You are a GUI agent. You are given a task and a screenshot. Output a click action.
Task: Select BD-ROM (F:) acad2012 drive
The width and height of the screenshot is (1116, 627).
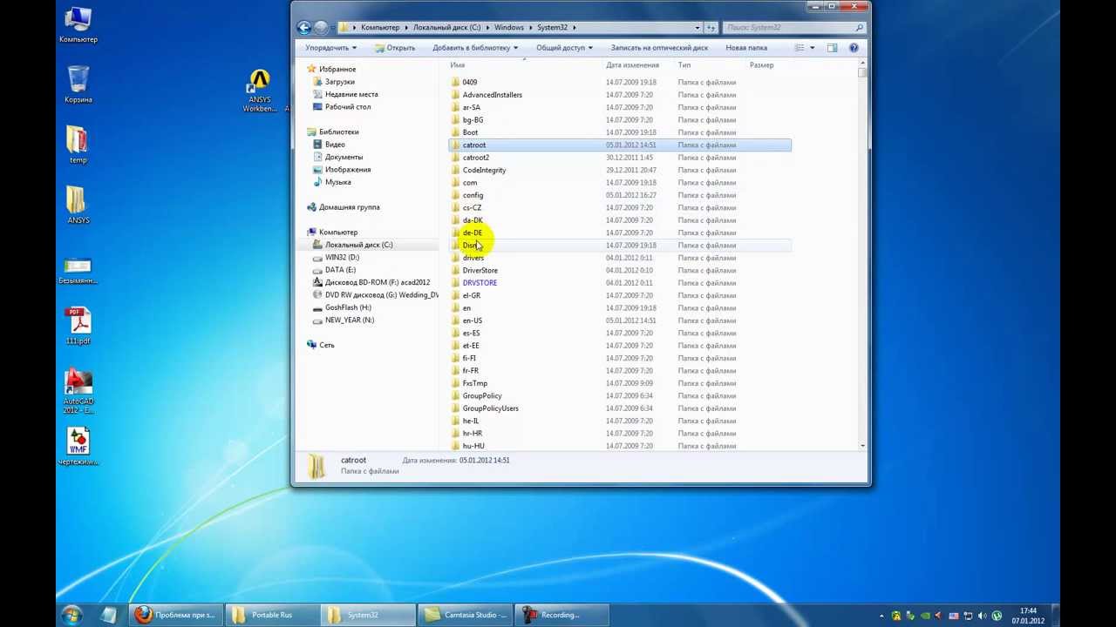377,283
